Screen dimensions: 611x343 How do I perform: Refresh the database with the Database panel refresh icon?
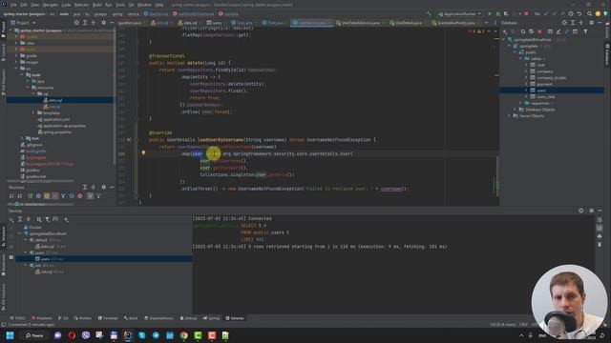[523, 31]
